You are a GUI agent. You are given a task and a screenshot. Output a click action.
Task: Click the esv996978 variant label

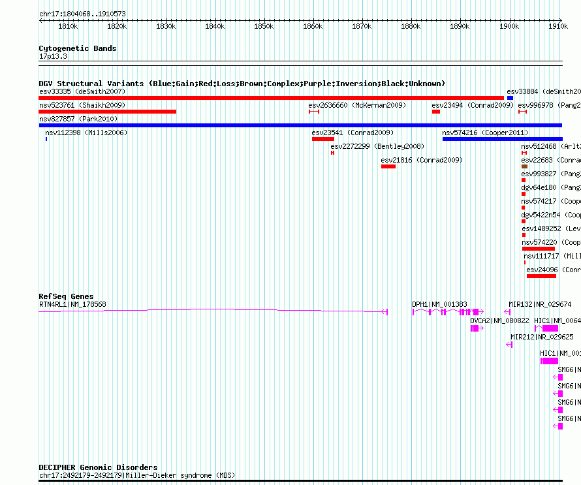[x=549, y=105]
